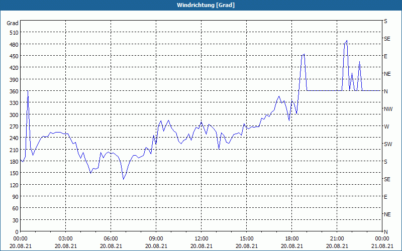Select the 03:00 time label on x-axis
This screenshot has width=402, height=251.
tap(66, 238)
